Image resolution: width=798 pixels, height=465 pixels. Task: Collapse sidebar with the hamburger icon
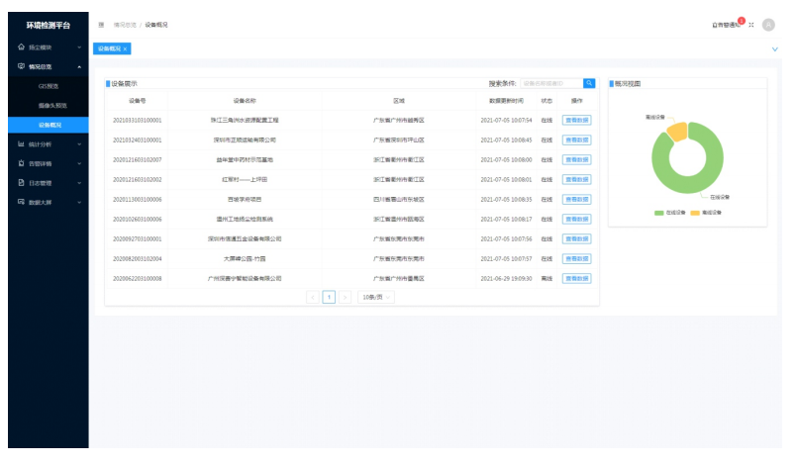[102, 25]
